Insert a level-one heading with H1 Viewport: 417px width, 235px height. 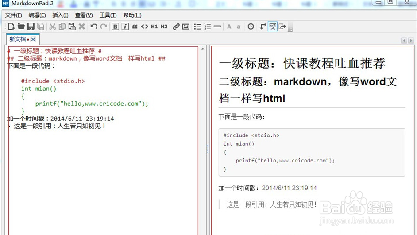tap(154, 26)
